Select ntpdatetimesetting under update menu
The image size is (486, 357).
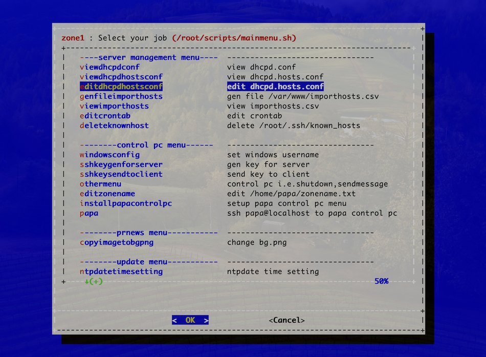click(x=119, y=271)
